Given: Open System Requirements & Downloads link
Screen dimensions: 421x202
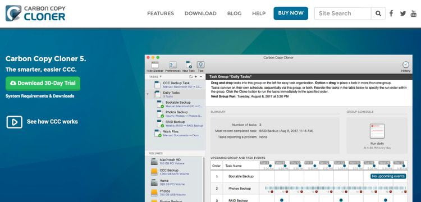Looking at the screenshot, I should coord(40,96).
